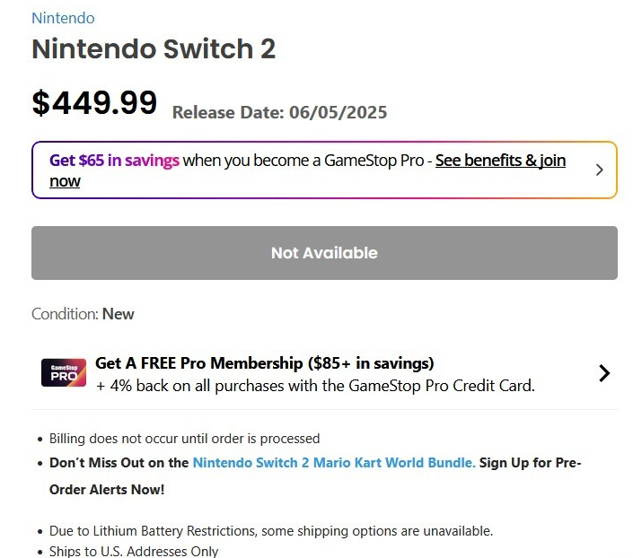This screenshot has height=558, width=633.
Task: Click "Ships to U.S. Addresses Only" text
Action: [x=134, y=551]
